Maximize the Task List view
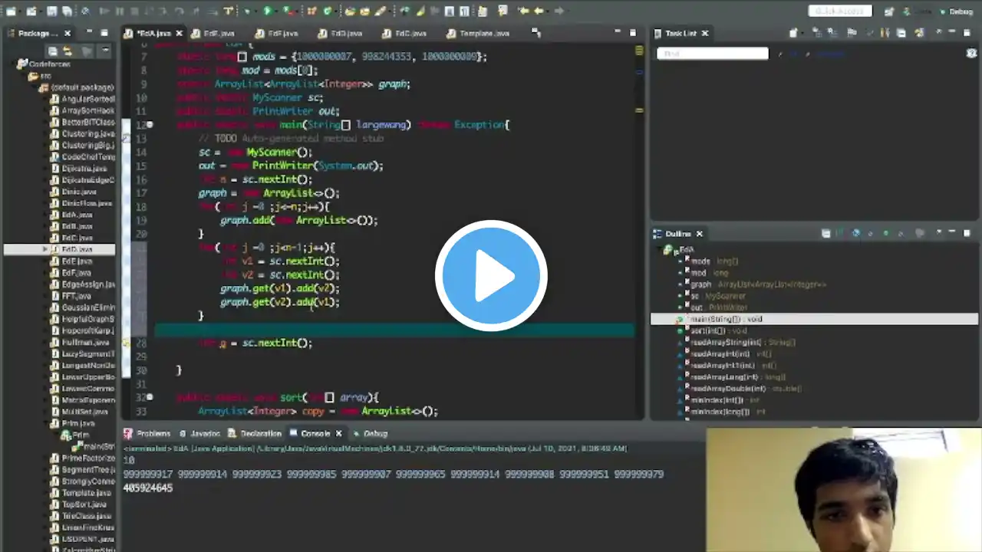Viewport: 982px width, 552px height. pyautogui.click(x=967, y=33)
